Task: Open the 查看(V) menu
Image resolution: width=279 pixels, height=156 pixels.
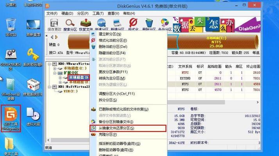Action: click(x=113, y=14)
